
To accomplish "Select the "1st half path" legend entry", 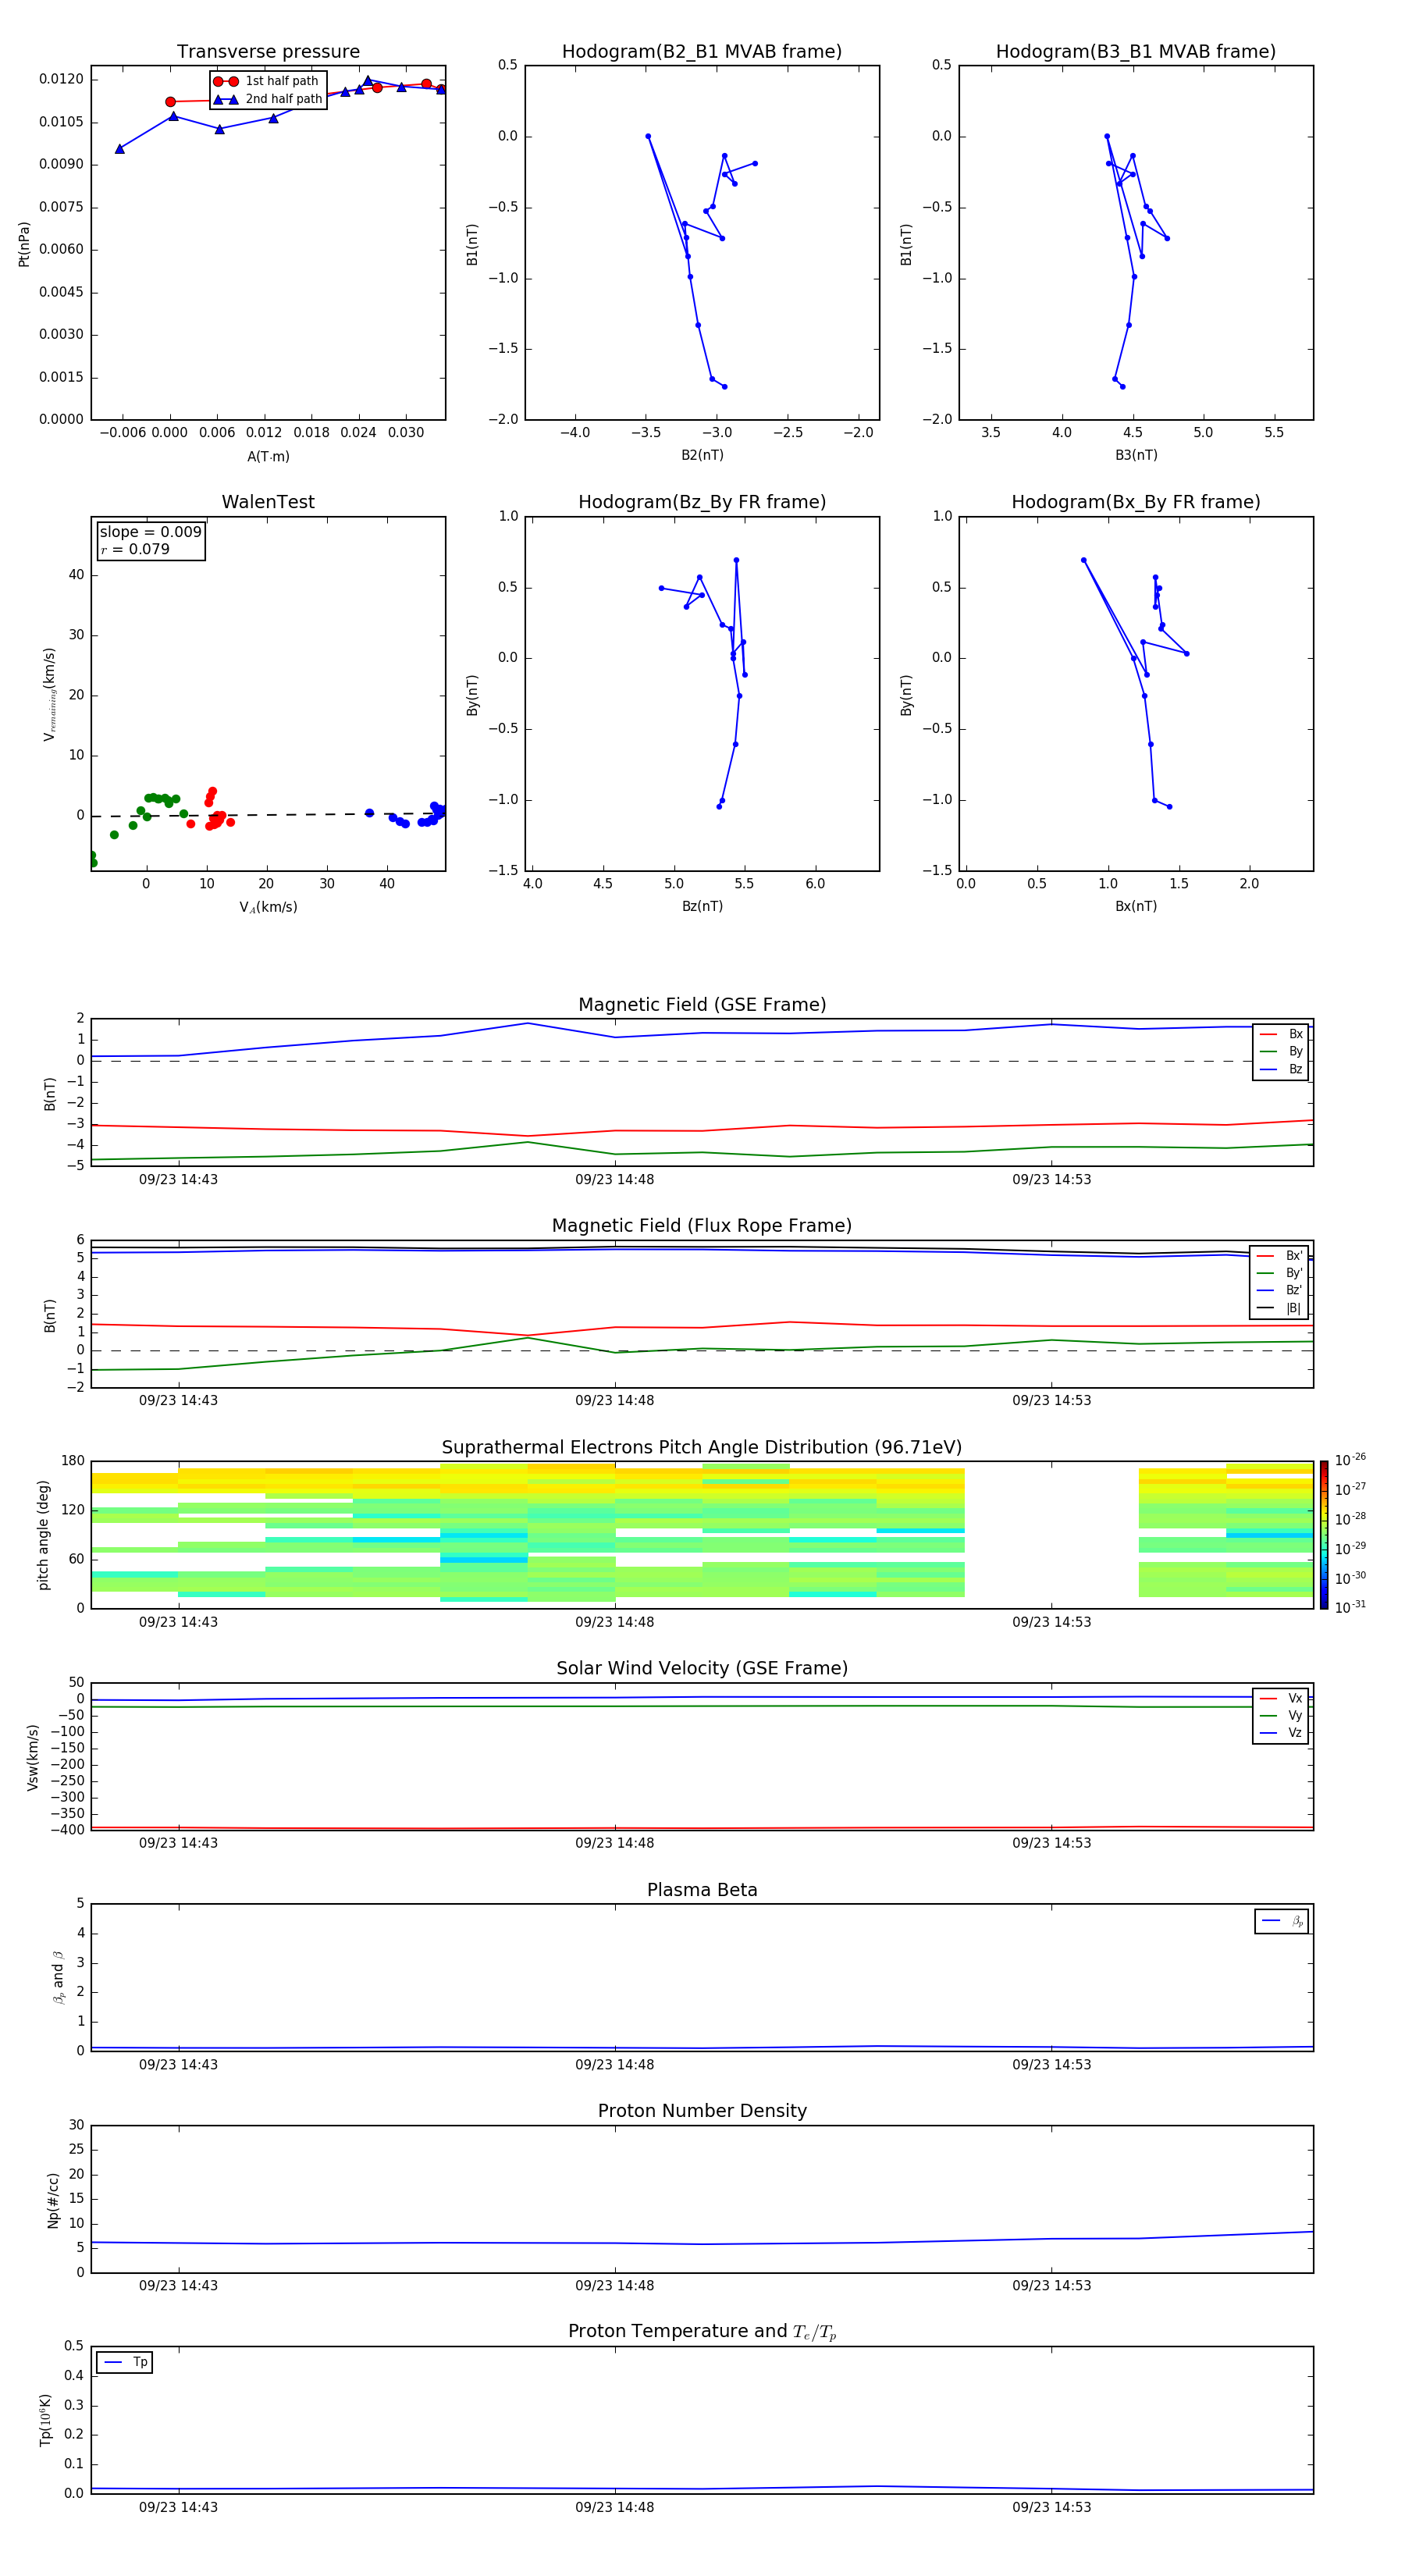I will pos(266,81).
